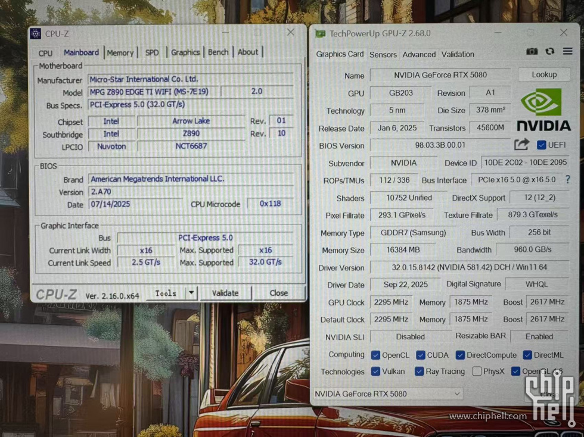The width and height of the screenshot is (584, 437).
Task: Toggle the UEFI checkbox
Action: [541, 145]
